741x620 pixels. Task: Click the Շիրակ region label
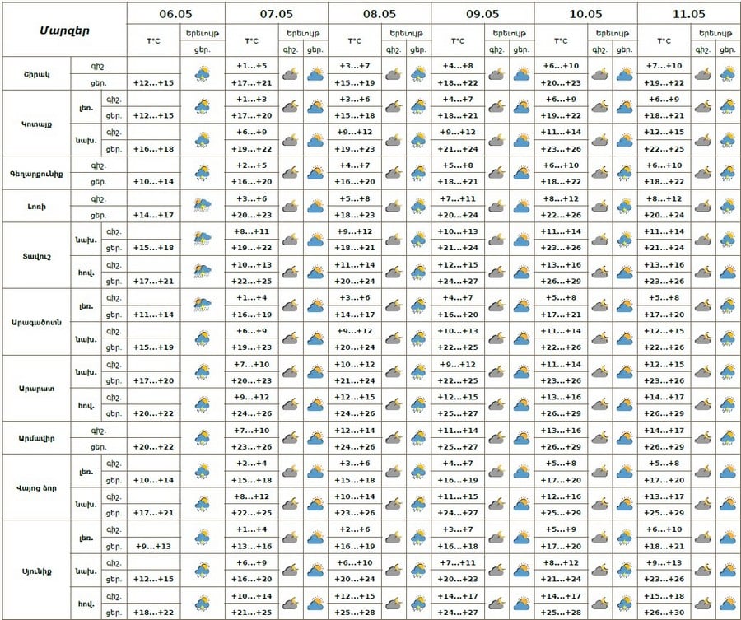[x=36, y=74]
